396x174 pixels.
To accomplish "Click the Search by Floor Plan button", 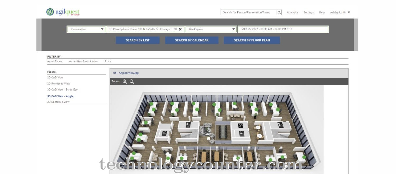I will tap(252, 40).
